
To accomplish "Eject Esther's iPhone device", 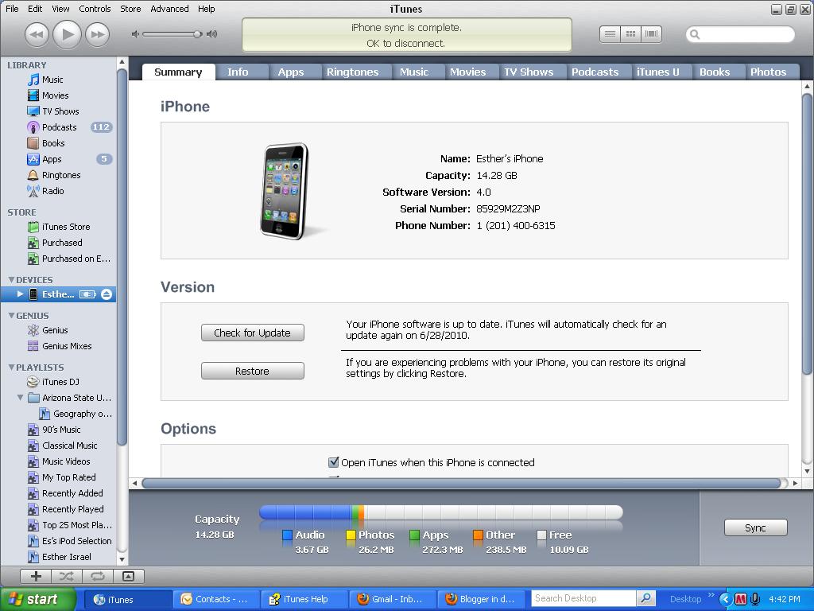I will click(x=107, y=294).
